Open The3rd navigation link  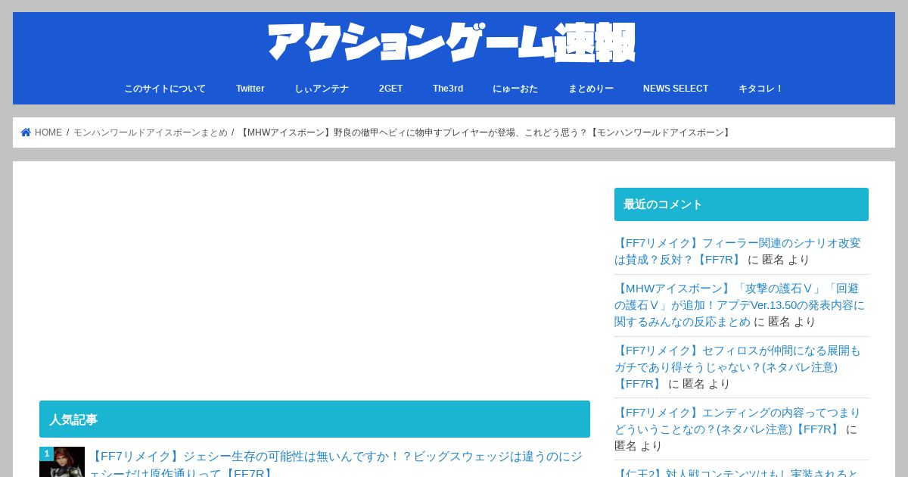(x=448, y=89)
